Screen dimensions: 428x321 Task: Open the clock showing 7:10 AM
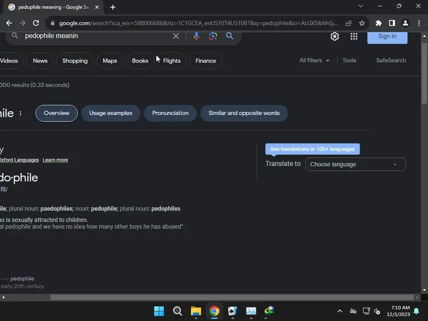click(398, 311)
